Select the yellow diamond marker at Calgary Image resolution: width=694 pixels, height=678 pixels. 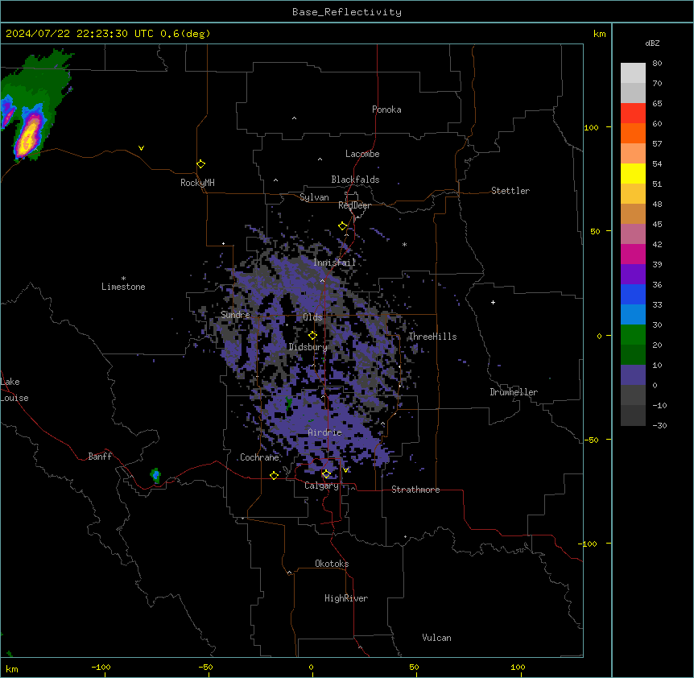[x=326, y=474]
